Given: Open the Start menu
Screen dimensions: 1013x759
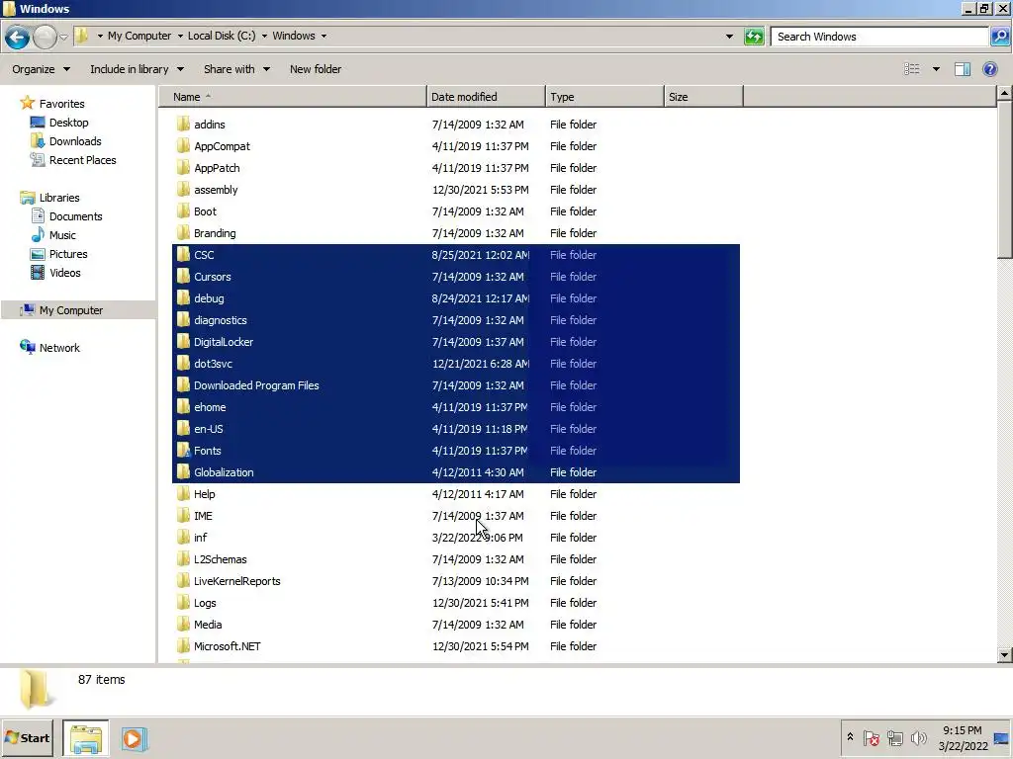Looking at the screenshot, I should coord(27,737).
